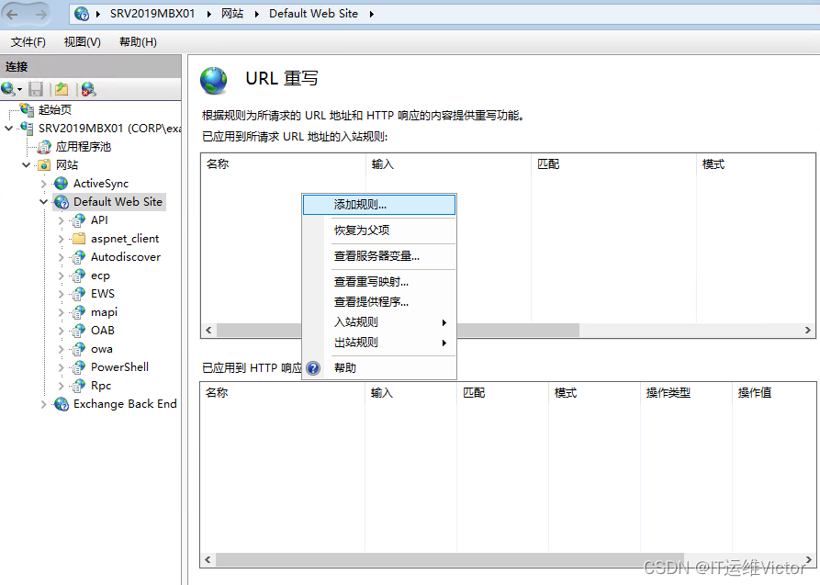Viewport: 820px width, 585px height.
Task: Choose 恢复为父项 from context menu
Action: pyautogui.click(x=379, y=231)
